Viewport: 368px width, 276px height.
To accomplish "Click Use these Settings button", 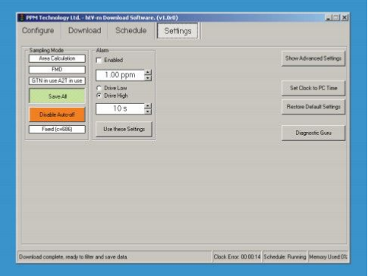I will tap(124, 129).
